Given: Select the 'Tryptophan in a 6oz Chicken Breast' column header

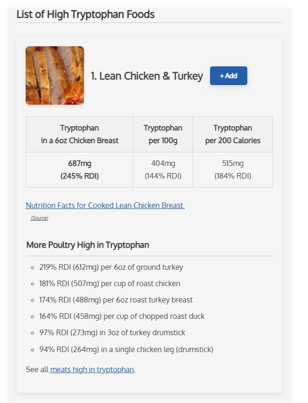Looking at the screenshot, I should (x=79, y=135).
